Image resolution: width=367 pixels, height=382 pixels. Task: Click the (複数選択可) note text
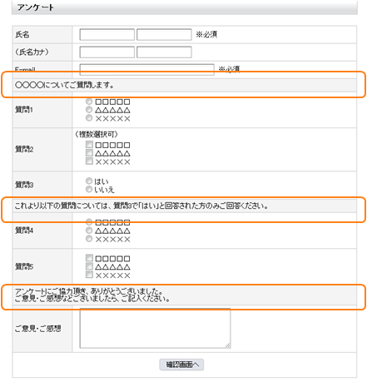tap(97, 135)
